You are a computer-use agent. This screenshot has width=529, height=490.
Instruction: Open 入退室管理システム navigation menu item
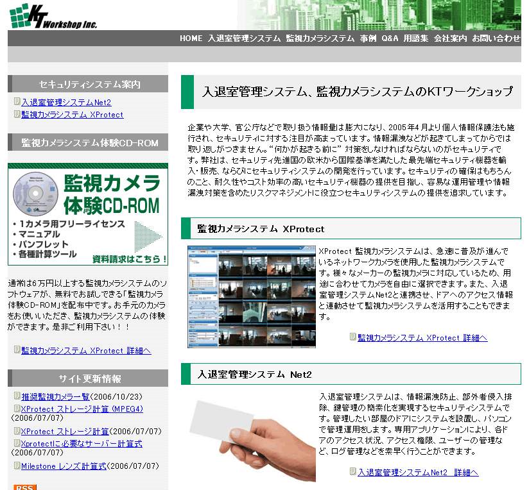coord(244,38)
